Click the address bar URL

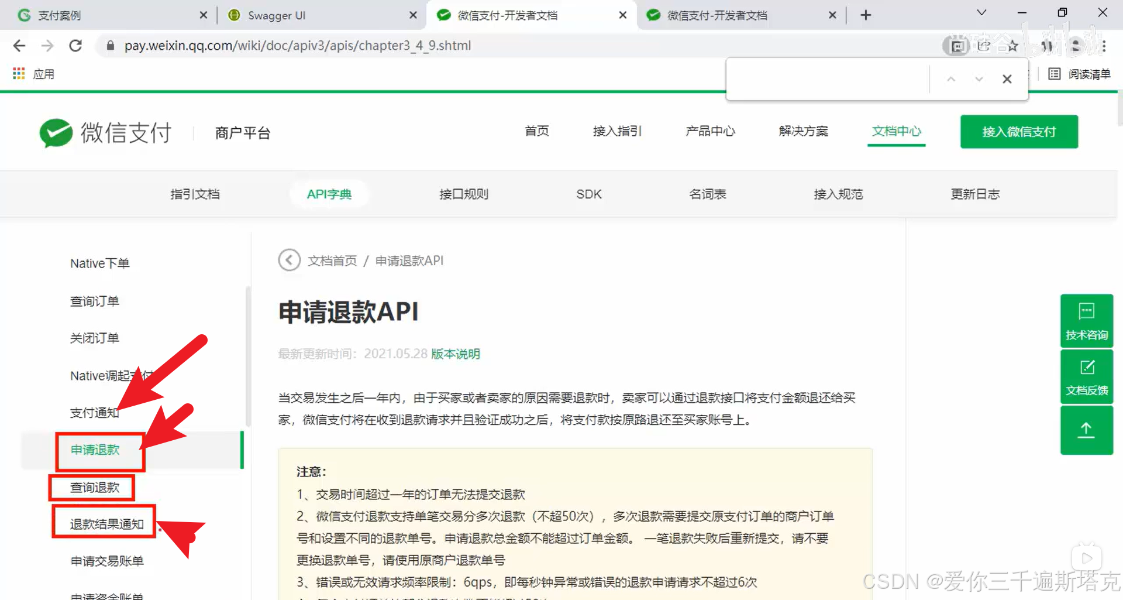point(298,46)
